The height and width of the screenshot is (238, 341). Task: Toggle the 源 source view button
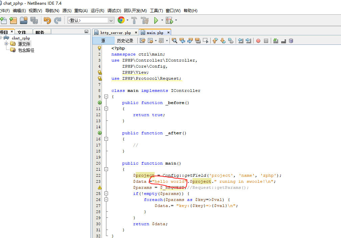click(103, 40)
